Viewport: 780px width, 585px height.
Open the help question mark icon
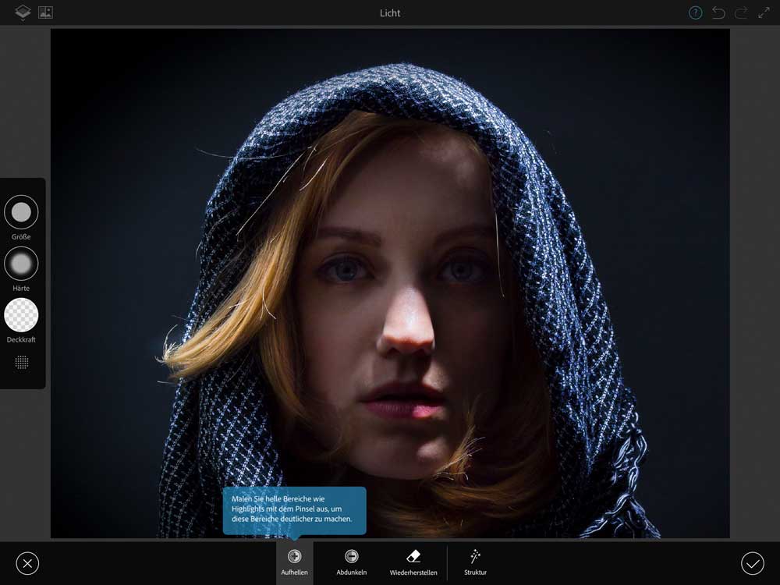coord(695,12)
